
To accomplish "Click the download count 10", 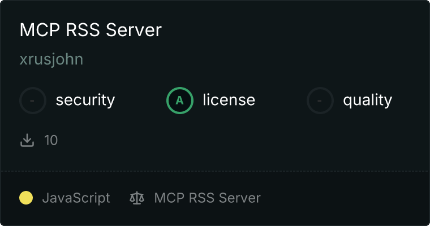I will point(51,140).
